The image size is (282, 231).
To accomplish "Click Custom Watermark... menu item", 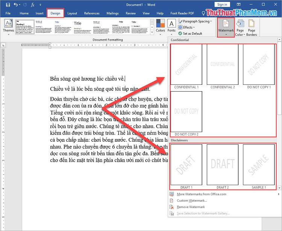I will coord(224,200).
